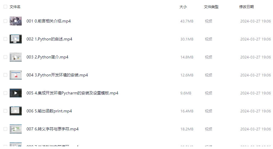The width and height of the screenshot is (273, 149).
Task: Open file 002 1.Python的自述.mp4
Action: click(x=49, y=39)
